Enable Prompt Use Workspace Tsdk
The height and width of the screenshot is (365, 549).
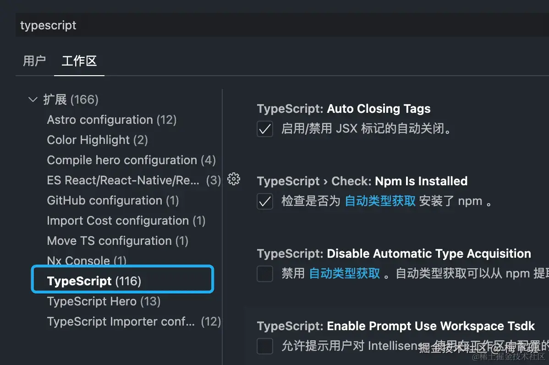[265, 346]
